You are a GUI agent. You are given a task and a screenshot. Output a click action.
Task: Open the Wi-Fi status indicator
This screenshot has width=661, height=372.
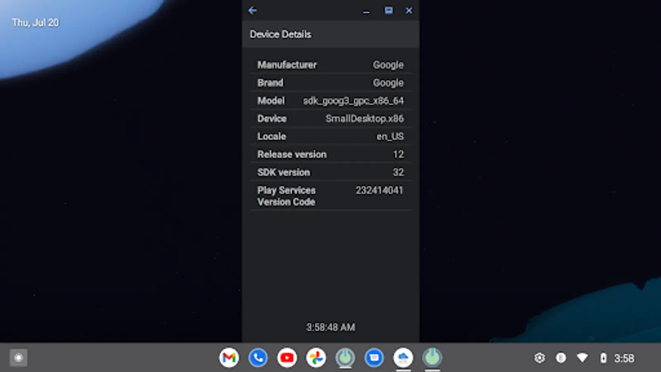[x=583, y=358]
